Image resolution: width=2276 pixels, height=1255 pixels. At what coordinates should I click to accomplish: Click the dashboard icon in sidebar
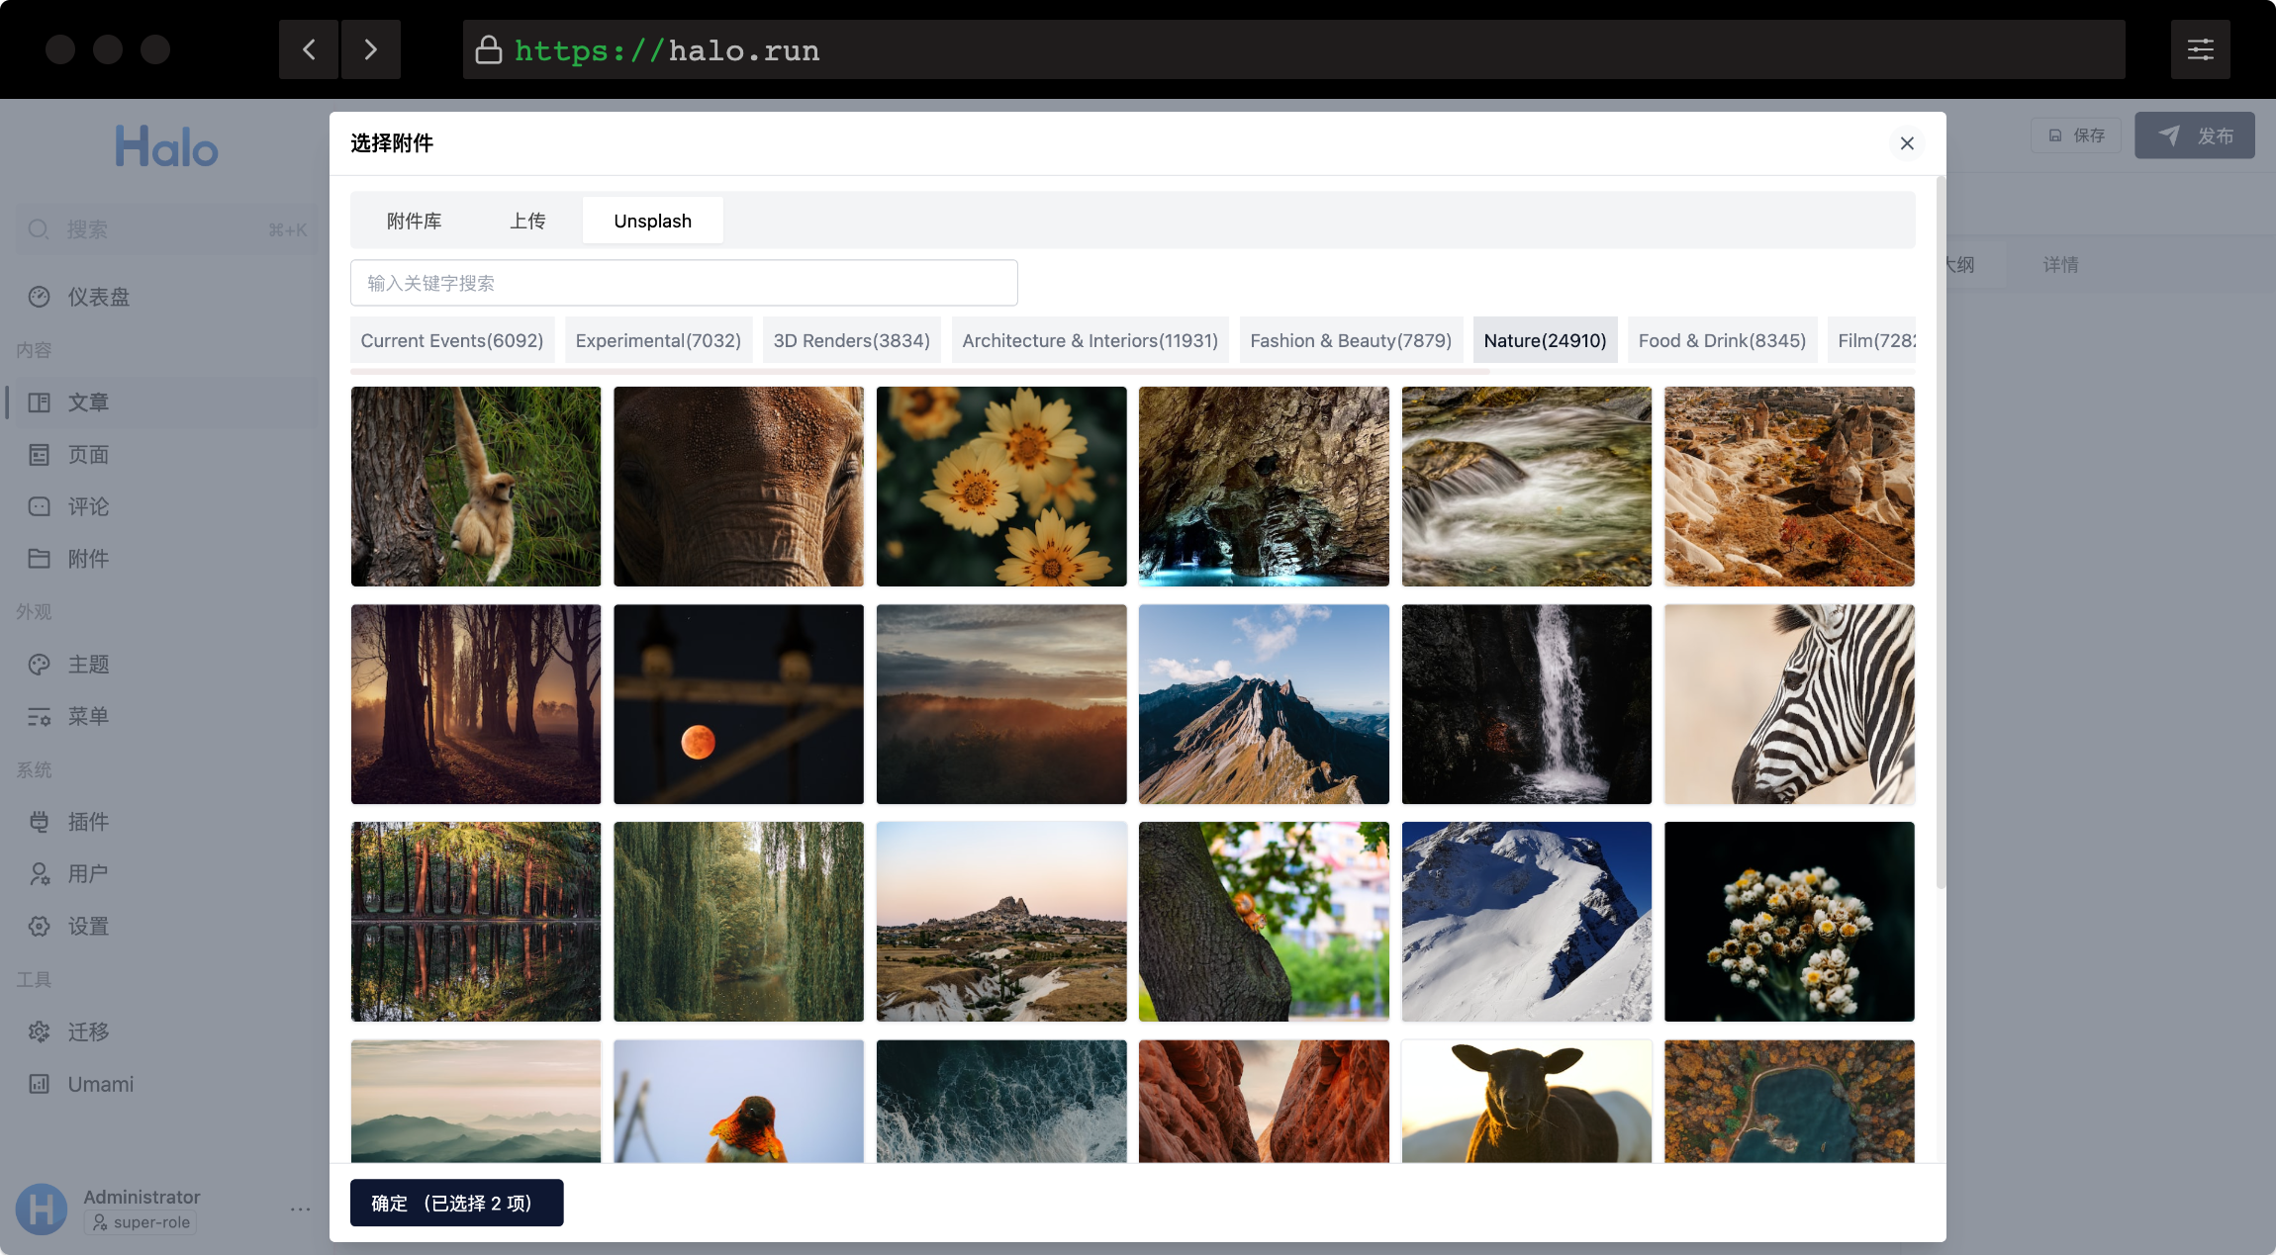coord(40,297)
